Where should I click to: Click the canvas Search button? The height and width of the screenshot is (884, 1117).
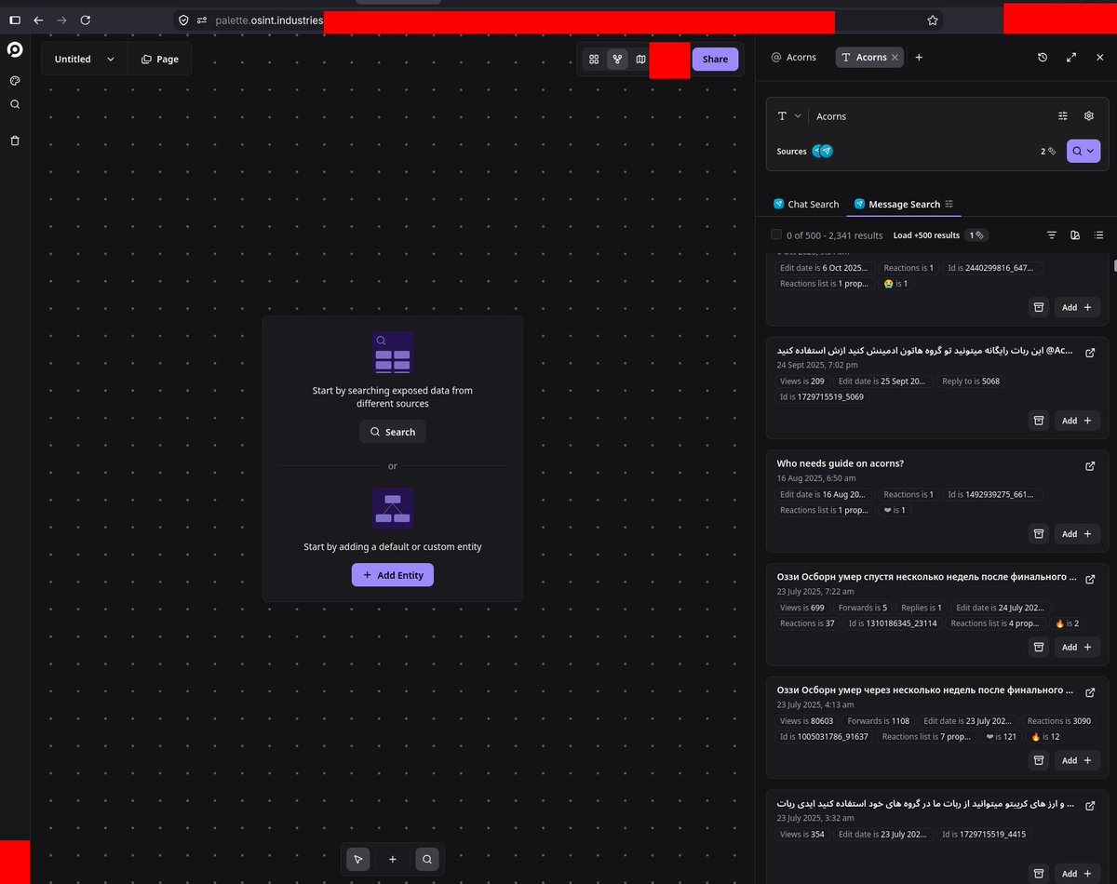(x=393, y=432)
